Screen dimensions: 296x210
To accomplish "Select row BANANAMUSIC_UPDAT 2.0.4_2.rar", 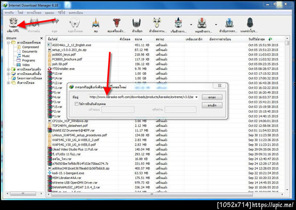I will [165, 187].
